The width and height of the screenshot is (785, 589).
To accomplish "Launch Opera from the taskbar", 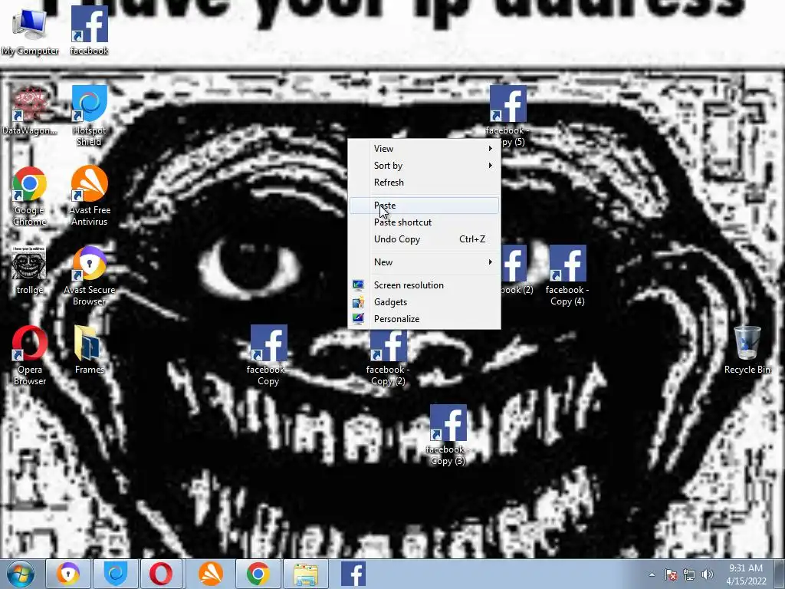I will pos(163,574).
